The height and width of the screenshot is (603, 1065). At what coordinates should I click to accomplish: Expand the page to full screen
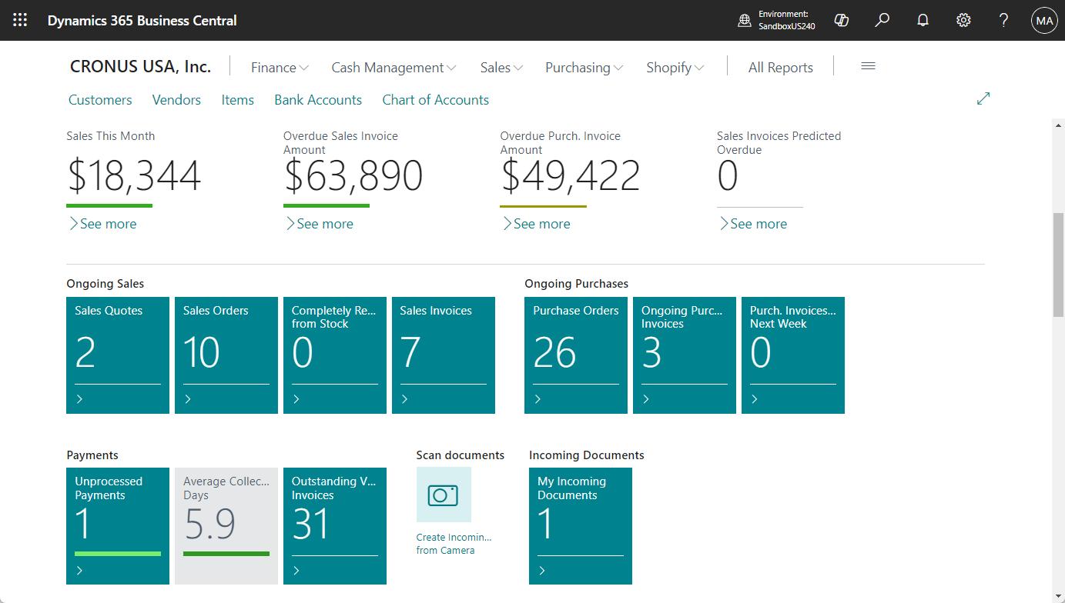pos(983,98)
